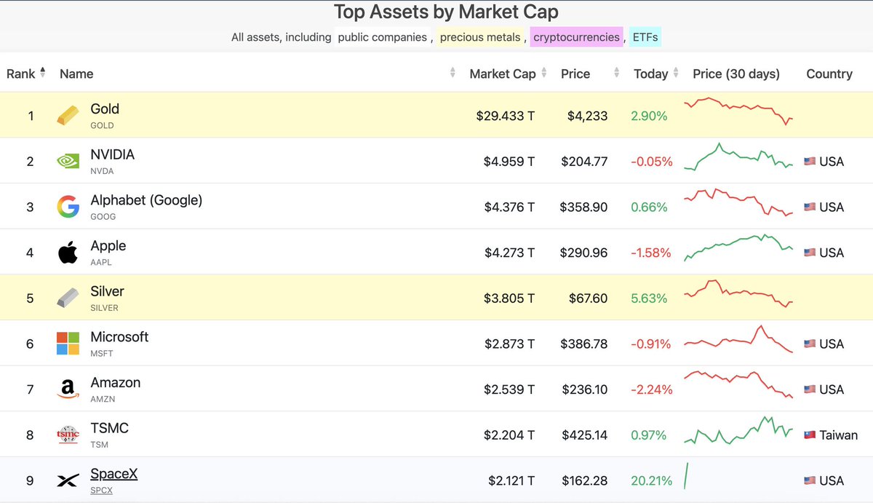Click the Top Assets by Market Cap heading
873x503 pixels.
pos(446,12)
